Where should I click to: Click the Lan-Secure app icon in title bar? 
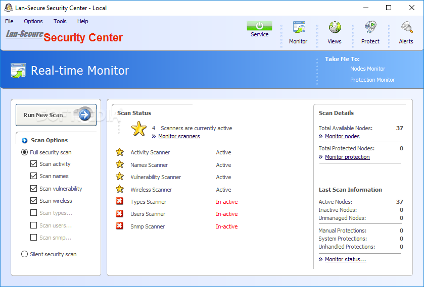pos(9,8)
